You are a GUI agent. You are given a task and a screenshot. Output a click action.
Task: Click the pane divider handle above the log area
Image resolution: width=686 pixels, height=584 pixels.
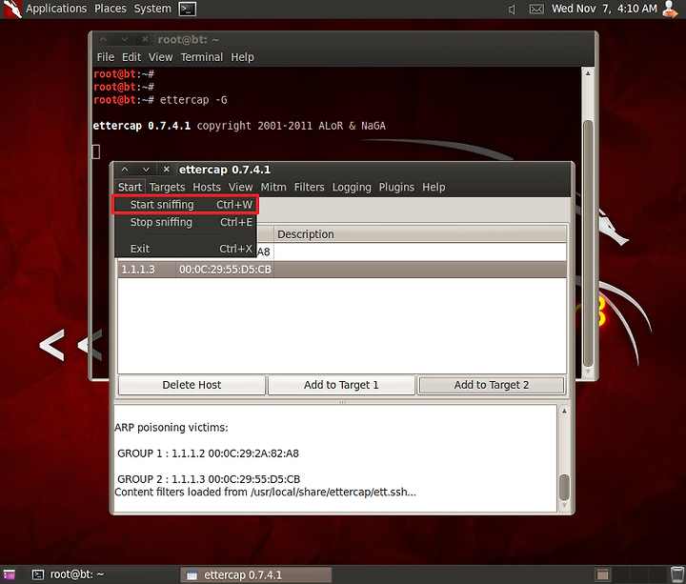pyautogui.click(x=343, y=402)
